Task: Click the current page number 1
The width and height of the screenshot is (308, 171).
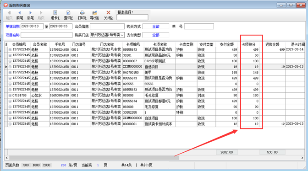Action: pyautogui.click(x=98, y=166)
